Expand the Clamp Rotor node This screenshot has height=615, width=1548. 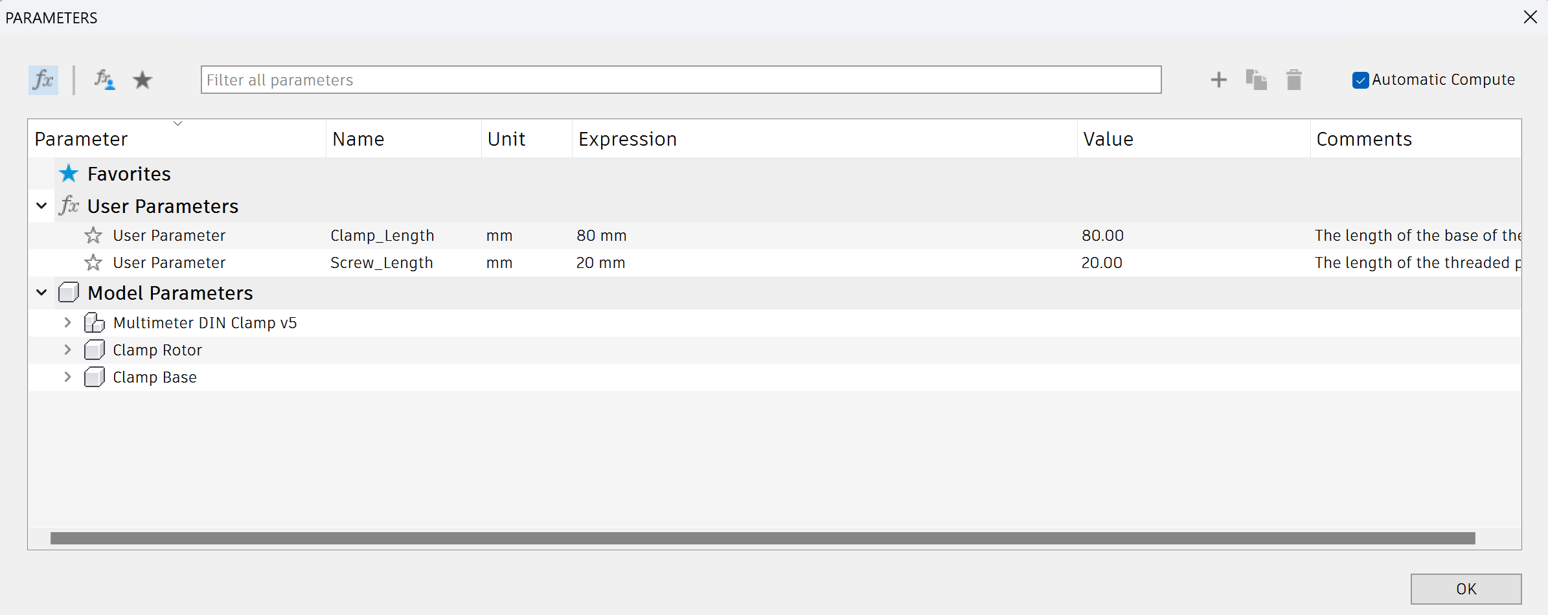(67, 350)
